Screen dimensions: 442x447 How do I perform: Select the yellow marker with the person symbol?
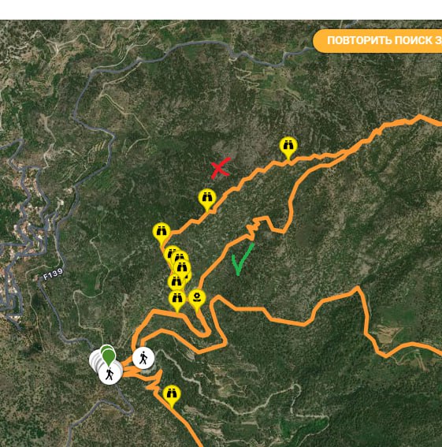pyautogui.click(x=197, y=300)
